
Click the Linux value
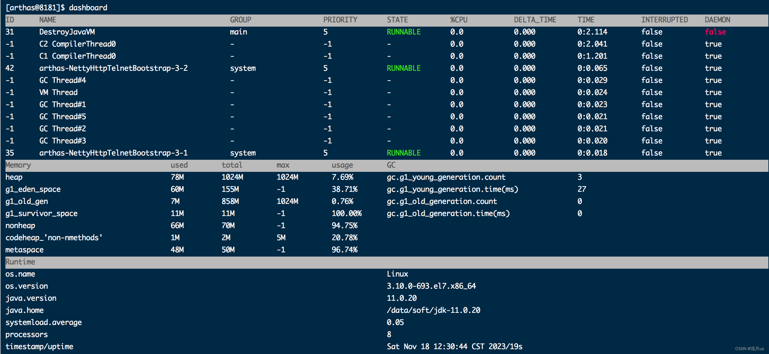click(397, 274)
